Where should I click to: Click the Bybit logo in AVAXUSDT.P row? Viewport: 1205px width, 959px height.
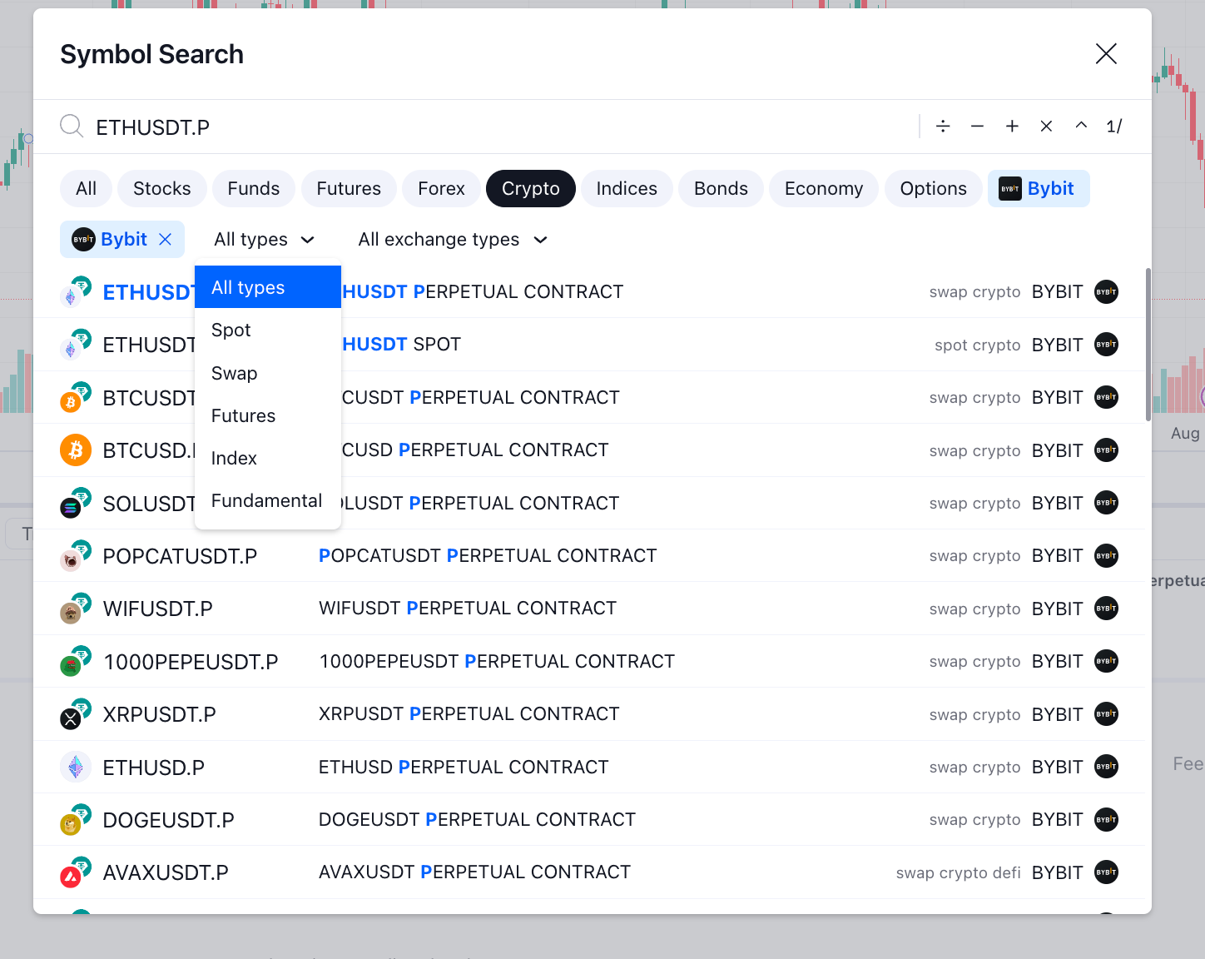tap(1106, 872)
